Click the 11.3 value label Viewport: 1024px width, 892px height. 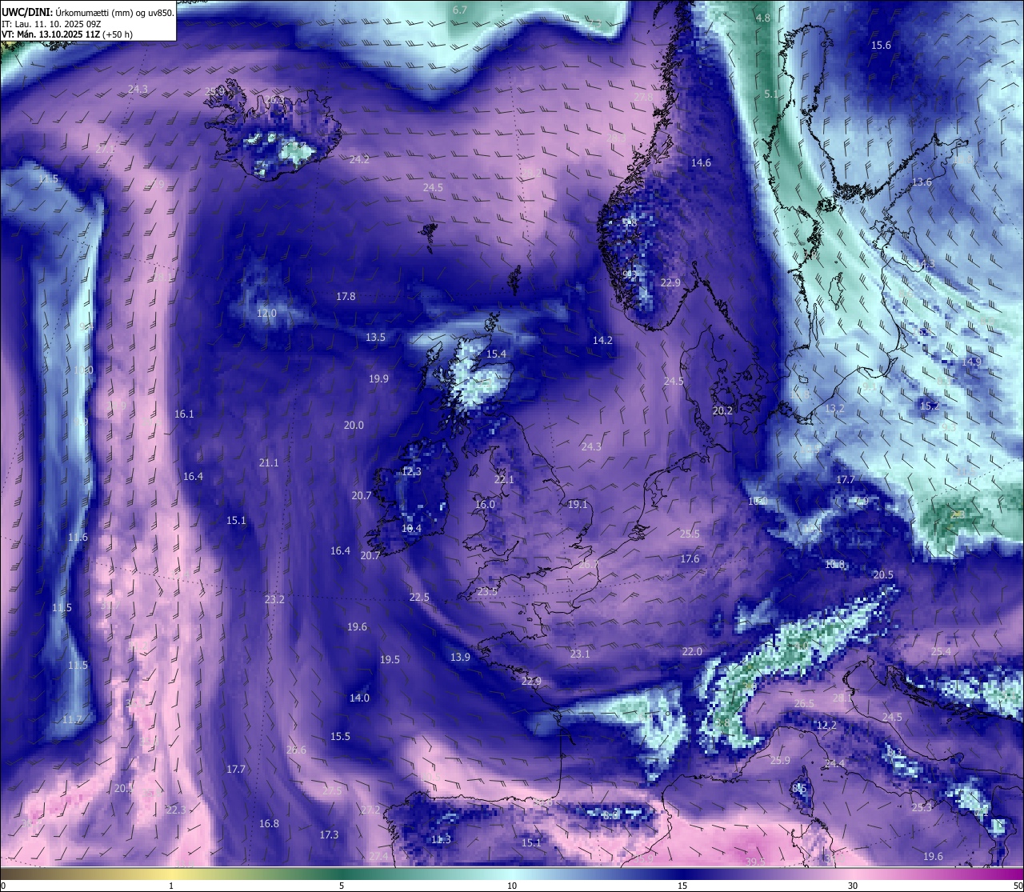441,839
